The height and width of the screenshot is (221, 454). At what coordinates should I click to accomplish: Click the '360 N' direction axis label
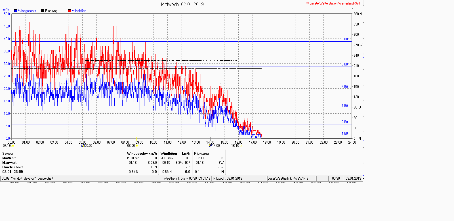point(358,14)
